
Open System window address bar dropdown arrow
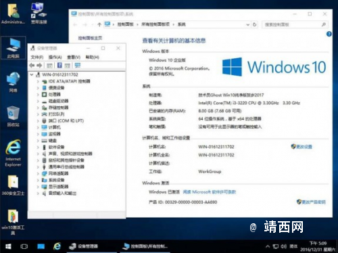247,24
